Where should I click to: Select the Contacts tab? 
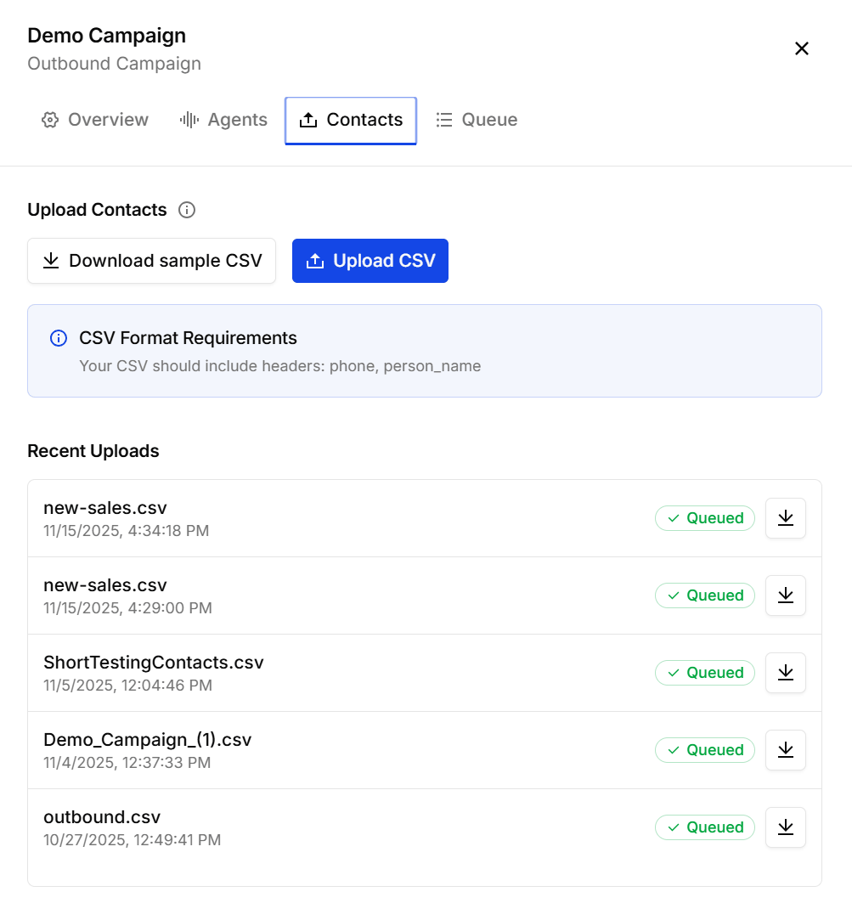tap(351, 121)
